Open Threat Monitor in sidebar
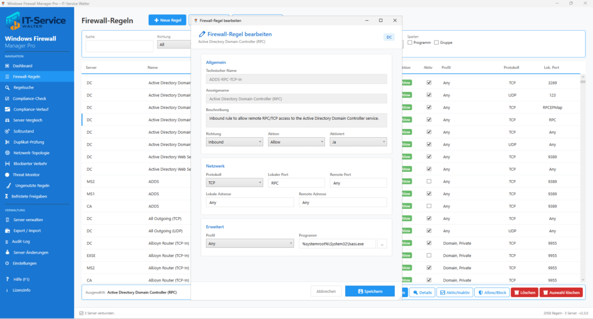The width and height of the screenshot is (593, 319). coord(26,175)
